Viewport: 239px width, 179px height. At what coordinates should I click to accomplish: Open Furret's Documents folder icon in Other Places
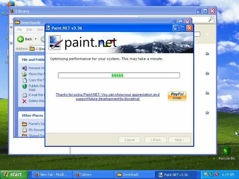(x=24, y=124)
